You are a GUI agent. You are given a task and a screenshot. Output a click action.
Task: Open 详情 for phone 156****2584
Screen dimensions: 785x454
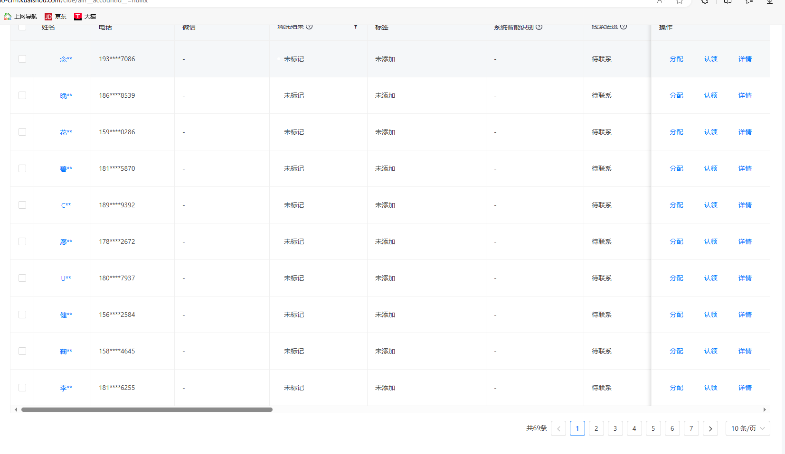tap(745, 315)
